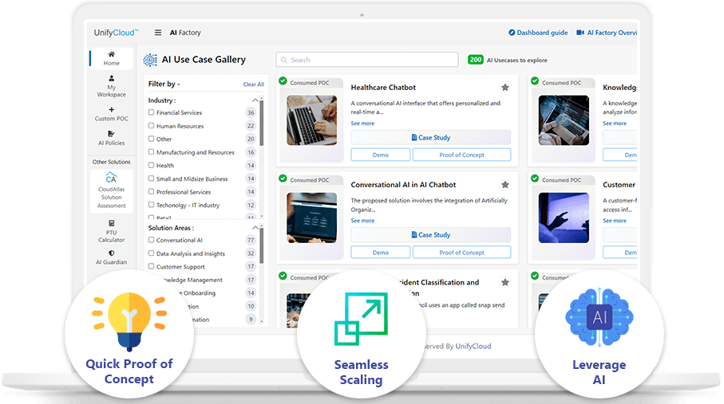This screenshot has width=724, height=404.
Task: Favorite the Healthcare Chatbot star
Action: tap(505, 88)
